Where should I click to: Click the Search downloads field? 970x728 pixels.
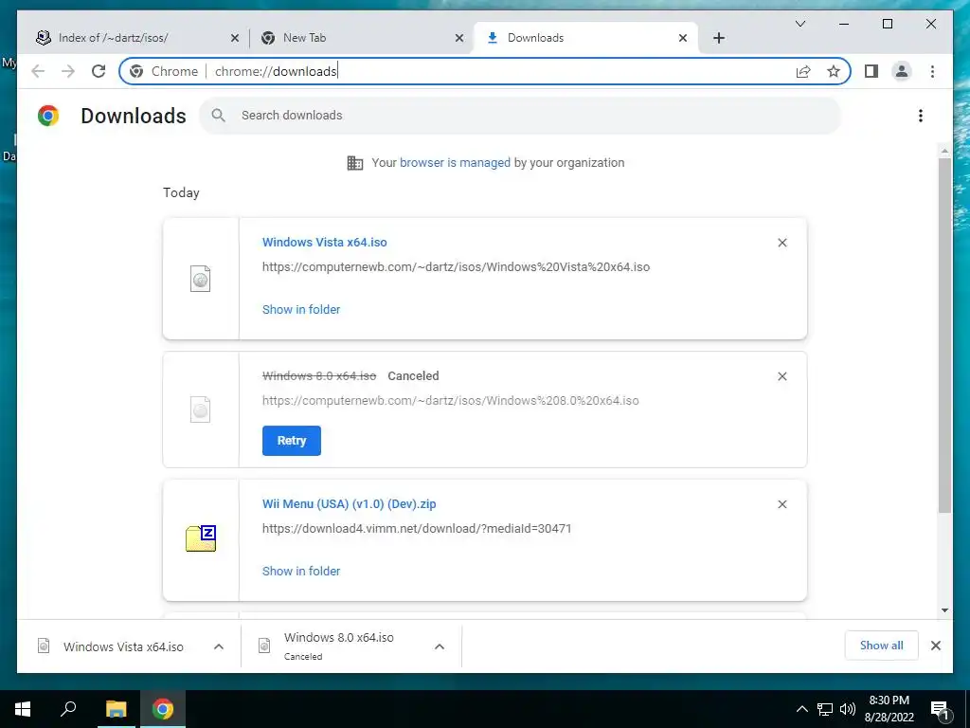click(520, 115)
